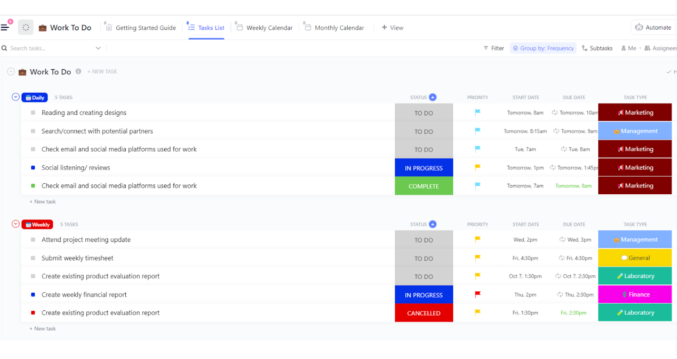This screenshot has height=359, width=677.
Task: Collapse the Daily task group
Action: (16, 97)
